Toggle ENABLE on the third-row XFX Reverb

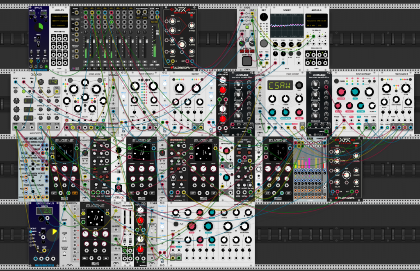pyautogui.click(x=356, y=147)
